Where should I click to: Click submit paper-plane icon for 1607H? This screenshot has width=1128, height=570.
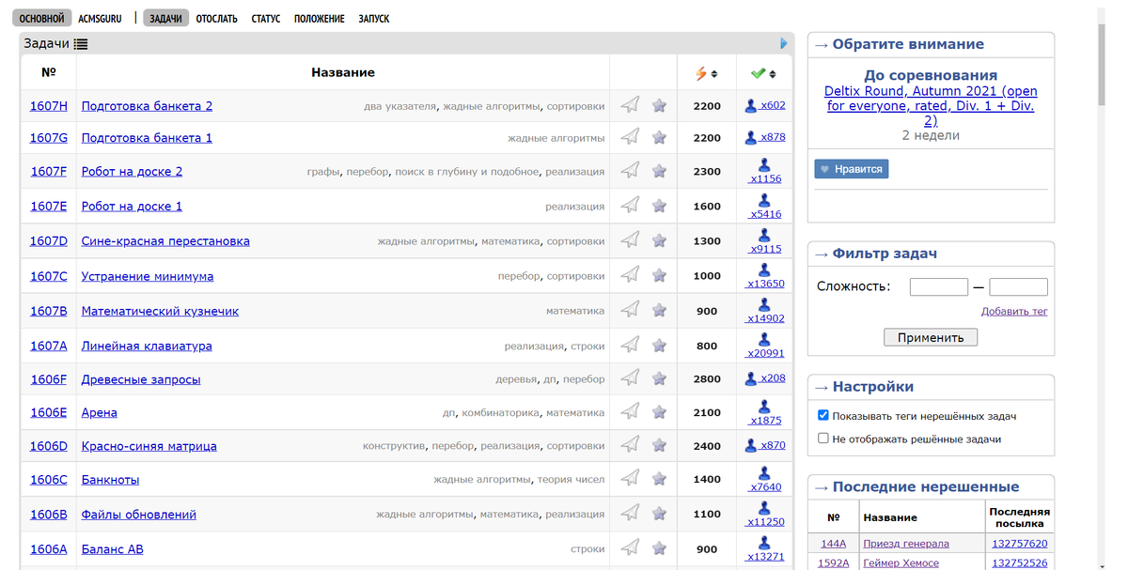tap(631, 105)
